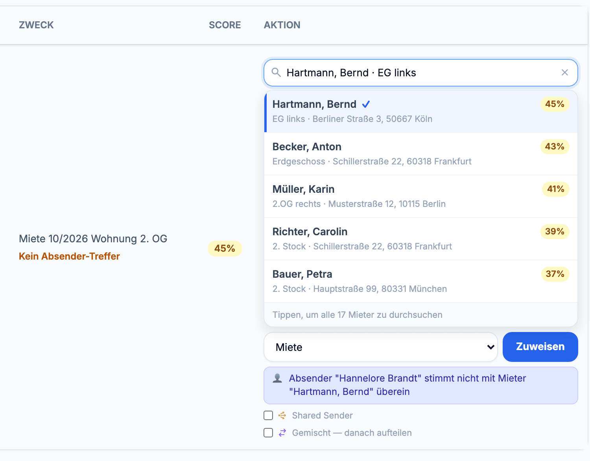Click the purple Gemischt split icon
The height and width of the screenshot is (461, 590).
tap(282, 433)
